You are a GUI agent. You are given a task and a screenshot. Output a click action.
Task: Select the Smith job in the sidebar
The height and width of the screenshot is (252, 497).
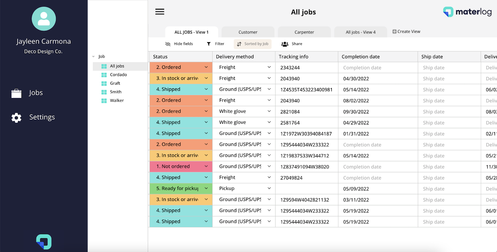coord(115,92)
